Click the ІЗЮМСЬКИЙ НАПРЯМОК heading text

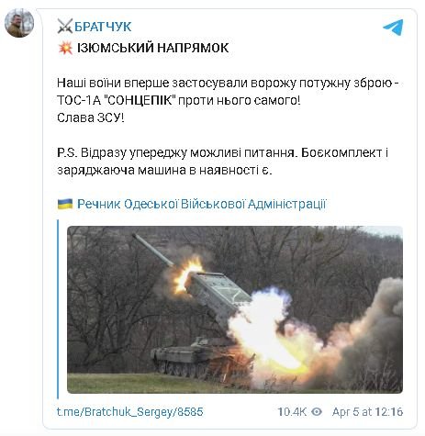[152, 48]
